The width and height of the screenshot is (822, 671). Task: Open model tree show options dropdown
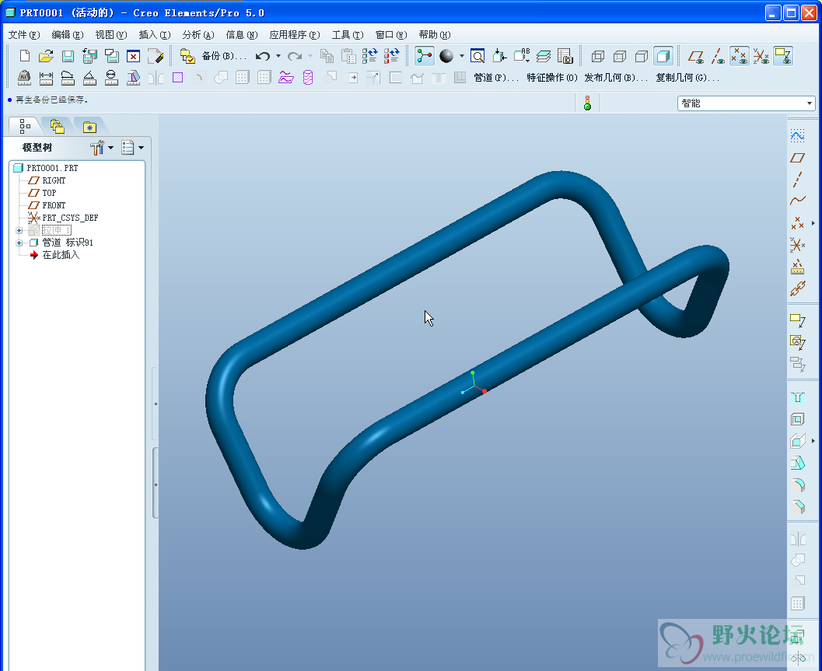132,148
